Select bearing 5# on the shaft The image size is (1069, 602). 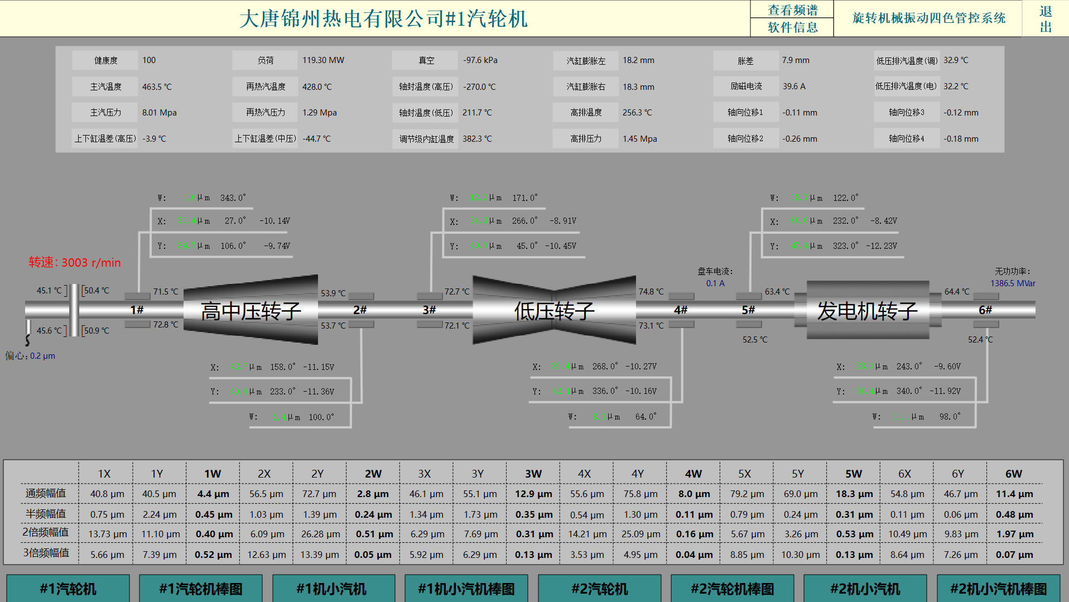[x=748, y=310]
